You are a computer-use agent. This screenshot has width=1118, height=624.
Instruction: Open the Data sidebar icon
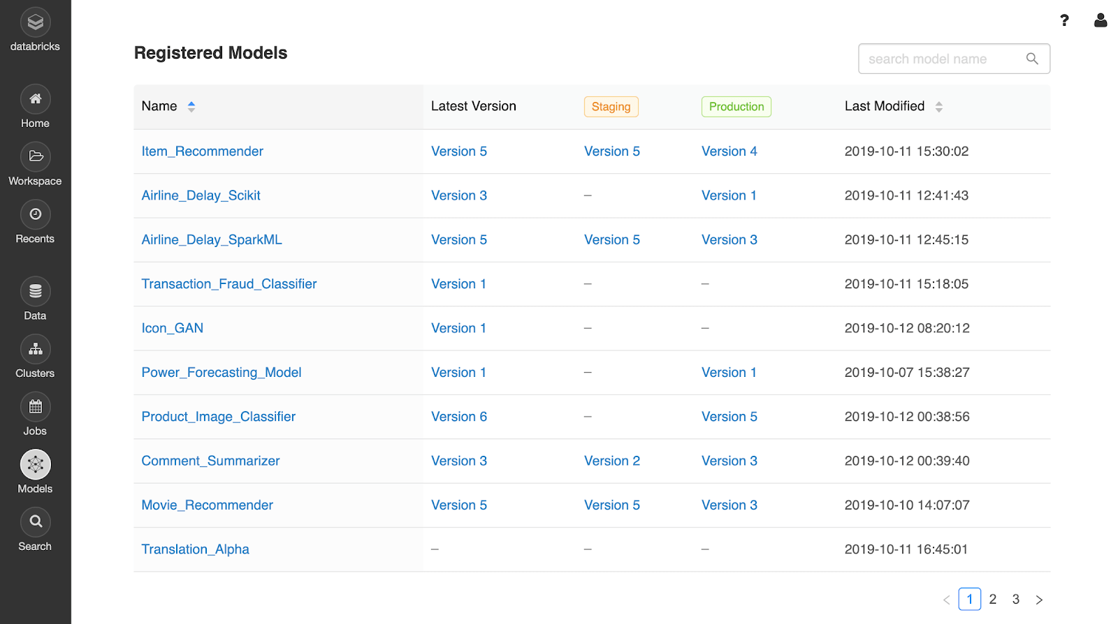35,292
